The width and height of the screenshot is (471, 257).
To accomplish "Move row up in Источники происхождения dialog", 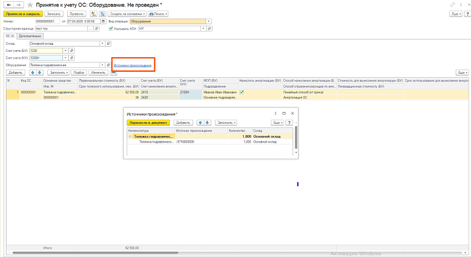I will (200, 122).
